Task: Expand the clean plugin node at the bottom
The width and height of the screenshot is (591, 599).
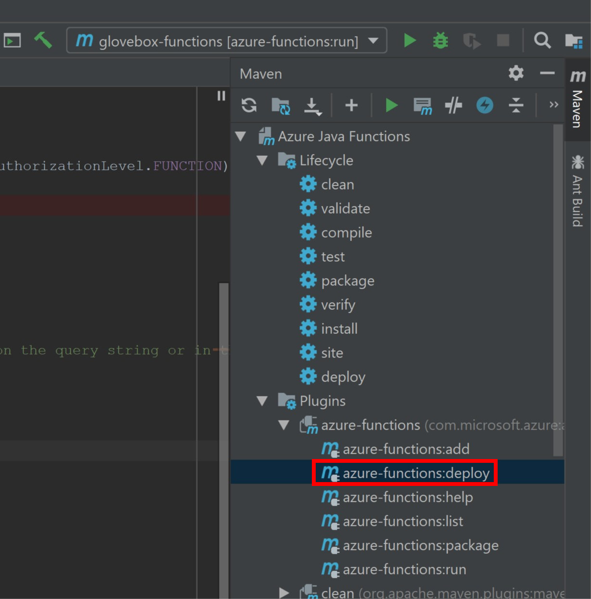Action: pyautogui.click(x=284, y=593)
